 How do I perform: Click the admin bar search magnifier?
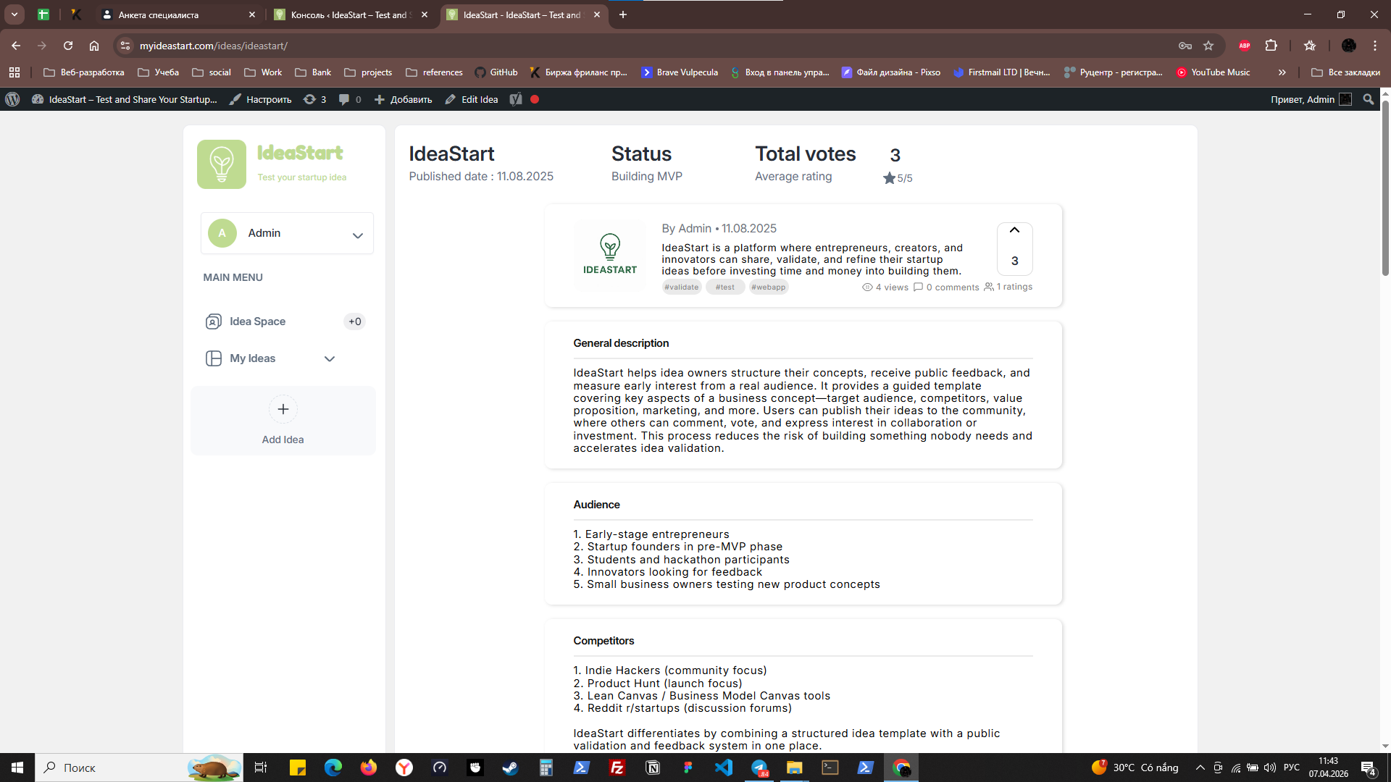(x=1368, y=99)
